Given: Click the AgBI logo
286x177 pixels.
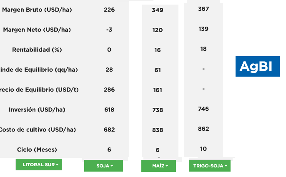Looking at the screenshot, I should pyautogui.click(x=258, y=66).
